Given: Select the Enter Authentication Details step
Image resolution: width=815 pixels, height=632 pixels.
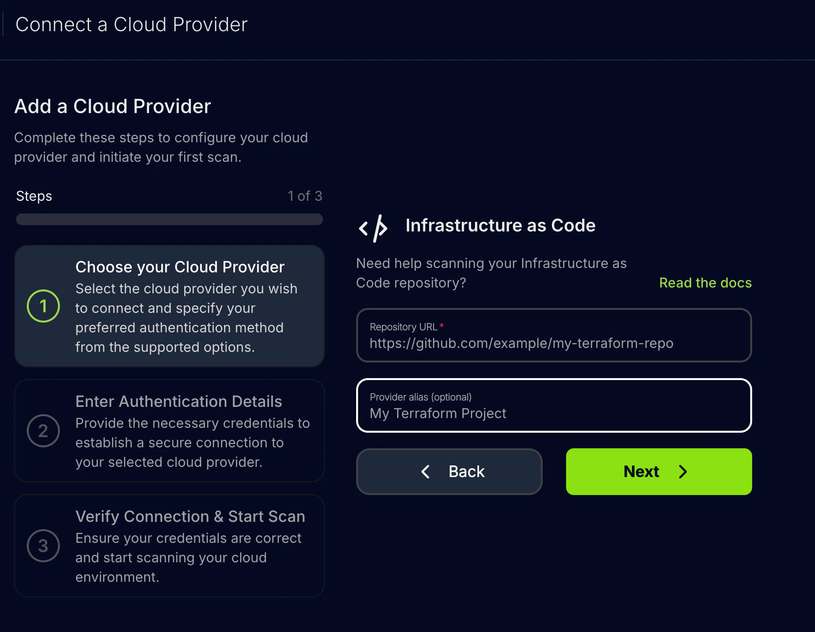Looking at the screenshot, I should click(169, 431).
